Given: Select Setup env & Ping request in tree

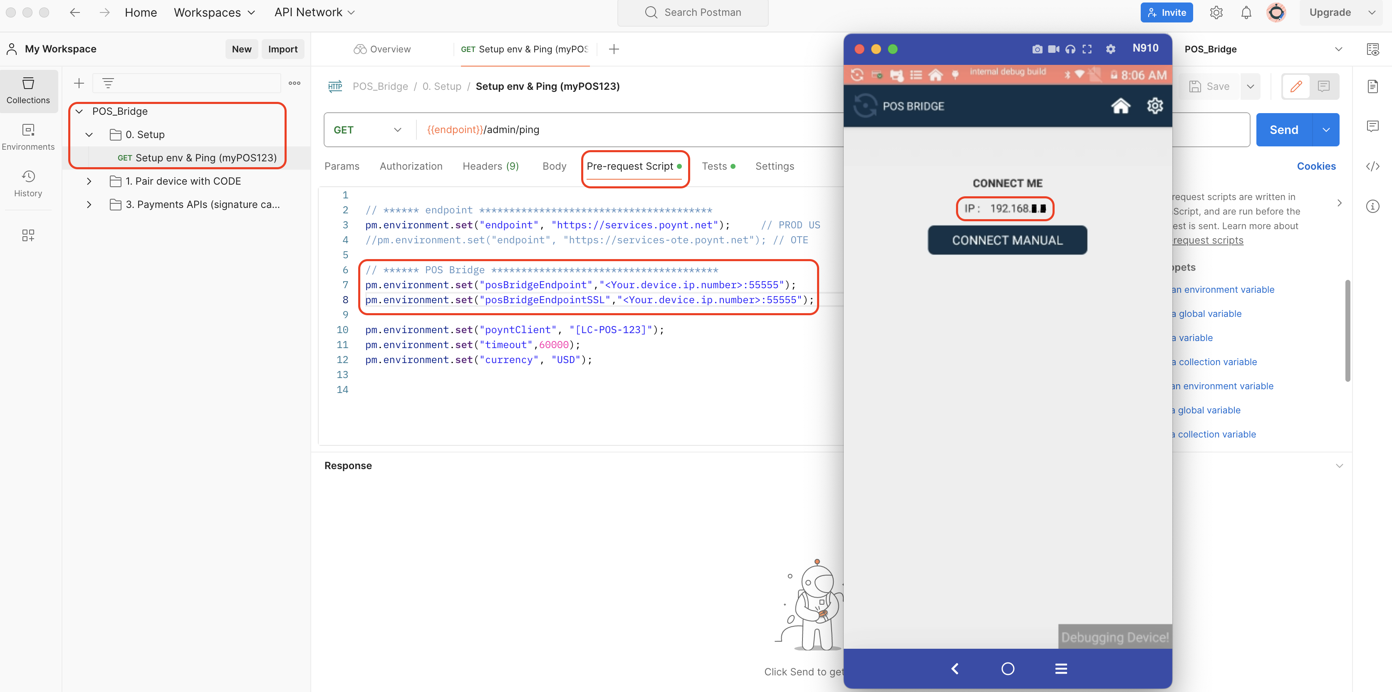Looking at the screenshot, I should tap(197, 158).
